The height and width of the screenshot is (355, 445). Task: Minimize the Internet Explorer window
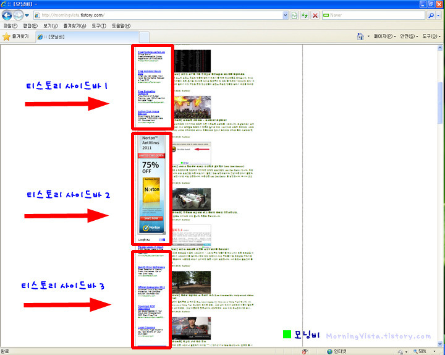click(423, 4)
